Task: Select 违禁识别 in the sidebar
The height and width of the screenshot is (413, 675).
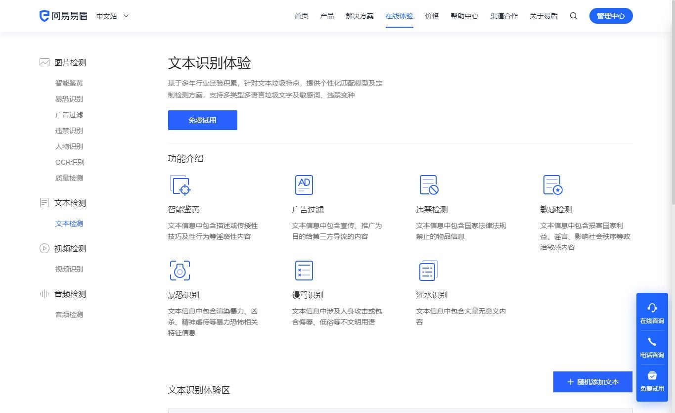Action: point(69,131)
